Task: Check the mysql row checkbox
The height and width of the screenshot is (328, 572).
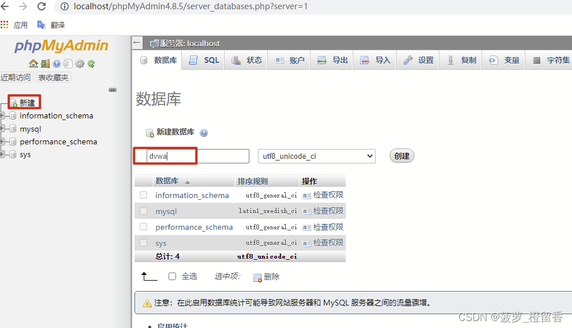Action: point(143,211)
